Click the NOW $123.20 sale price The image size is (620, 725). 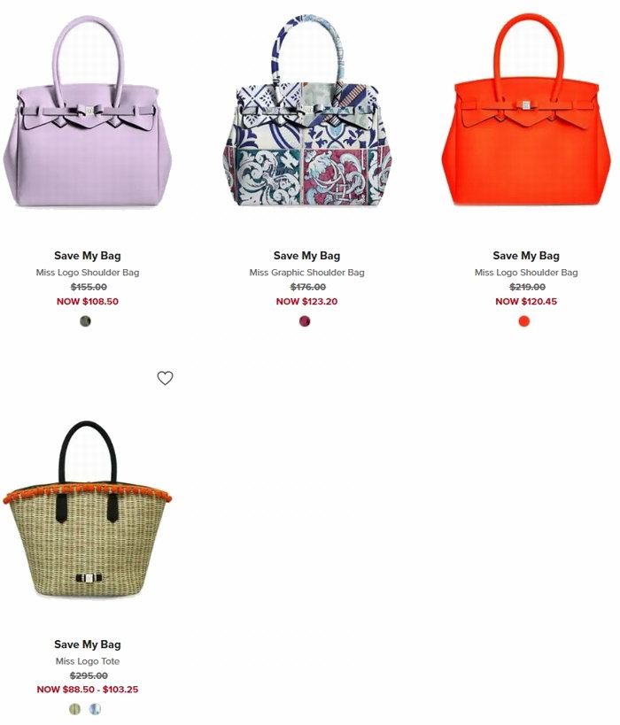click(x=306, y=302)
